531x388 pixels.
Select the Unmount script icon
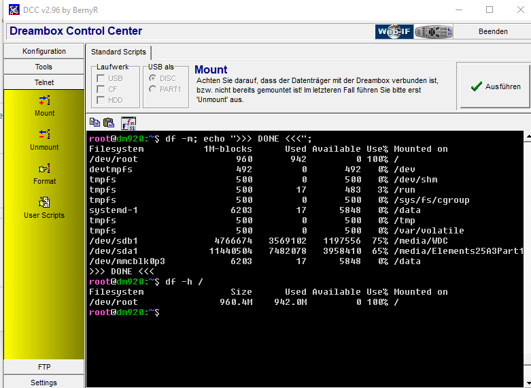(44, 135)
